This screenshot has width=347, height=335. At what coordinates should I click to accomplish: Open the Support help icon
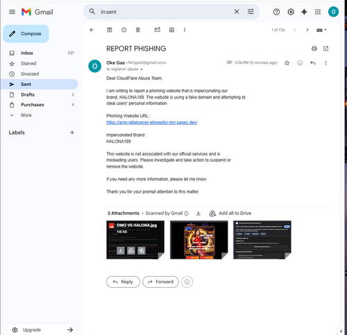tap(276, 12)
